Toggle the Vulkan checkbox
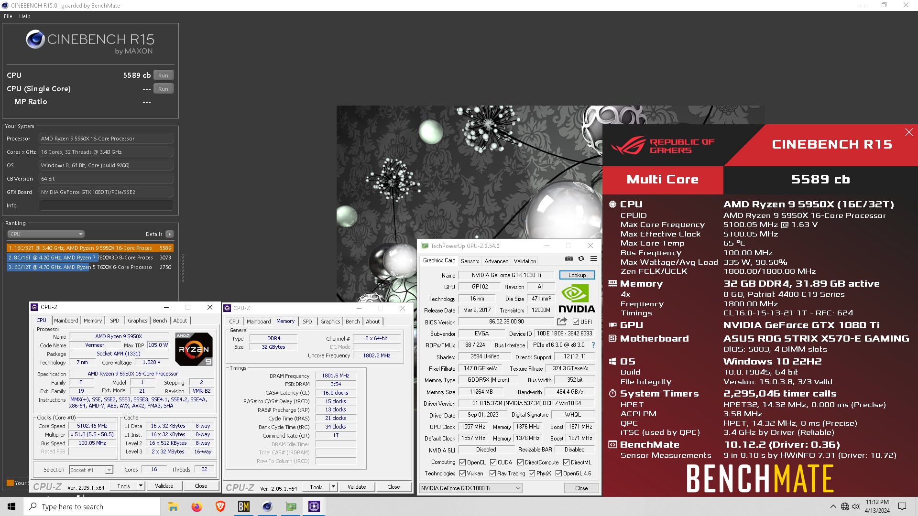Viewport: 918px width, 516px height. tap(462, 473)
